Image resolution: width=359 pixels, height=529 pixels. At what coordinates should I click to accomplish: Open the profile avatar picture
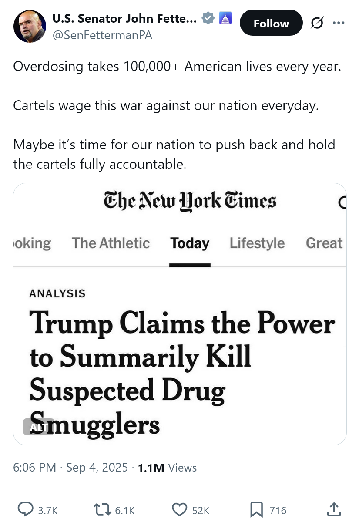[30, 26]
